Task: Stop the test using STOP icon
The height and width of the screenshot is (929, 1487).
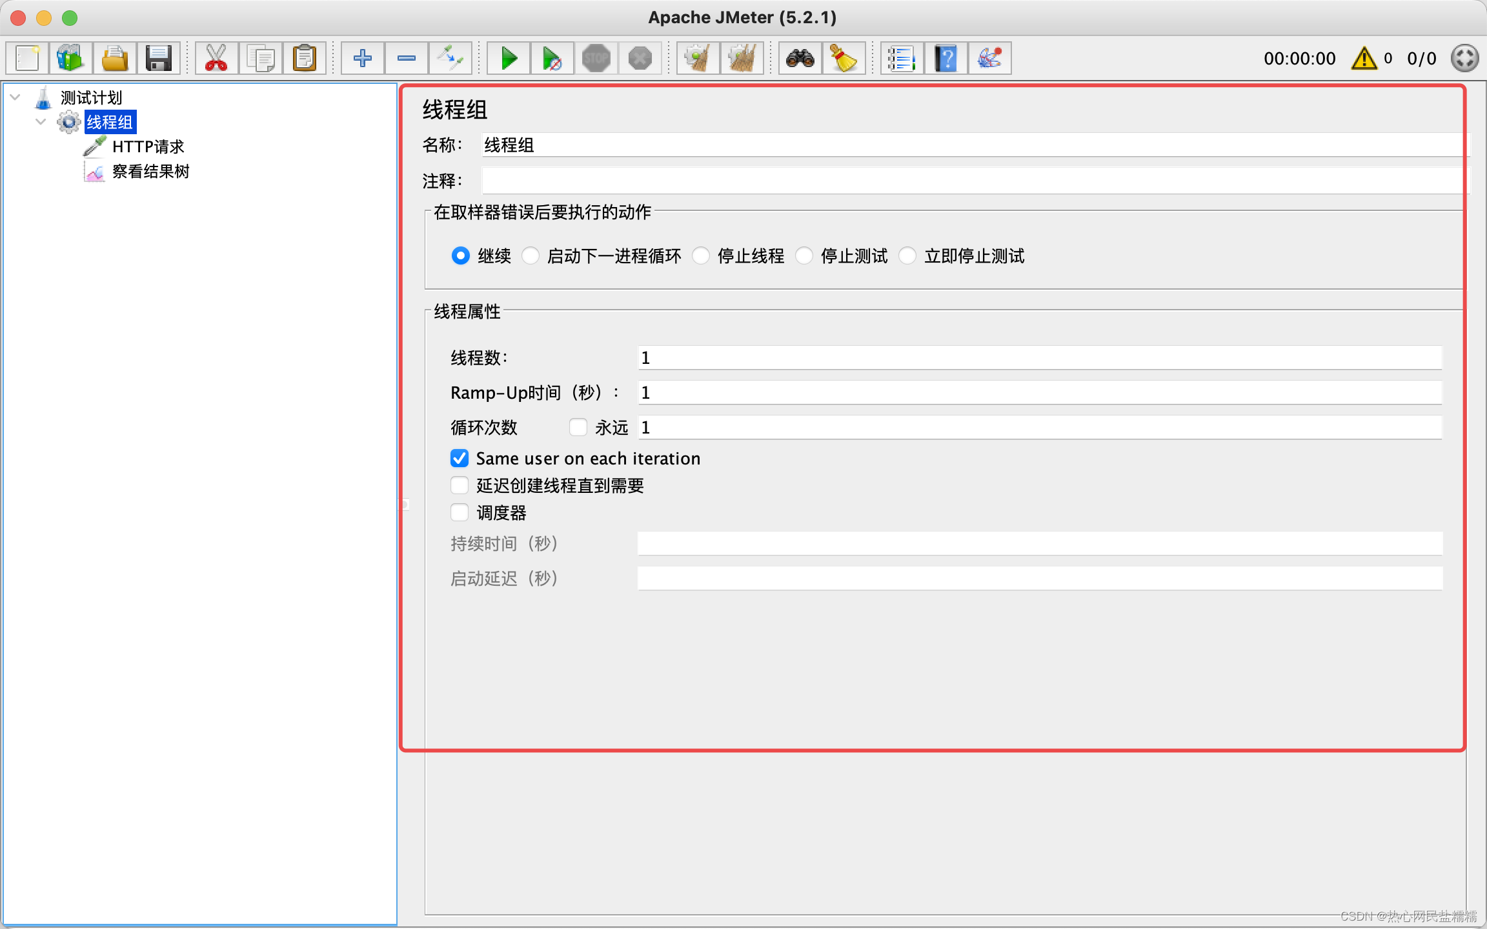Action: [x=596, y=58]
